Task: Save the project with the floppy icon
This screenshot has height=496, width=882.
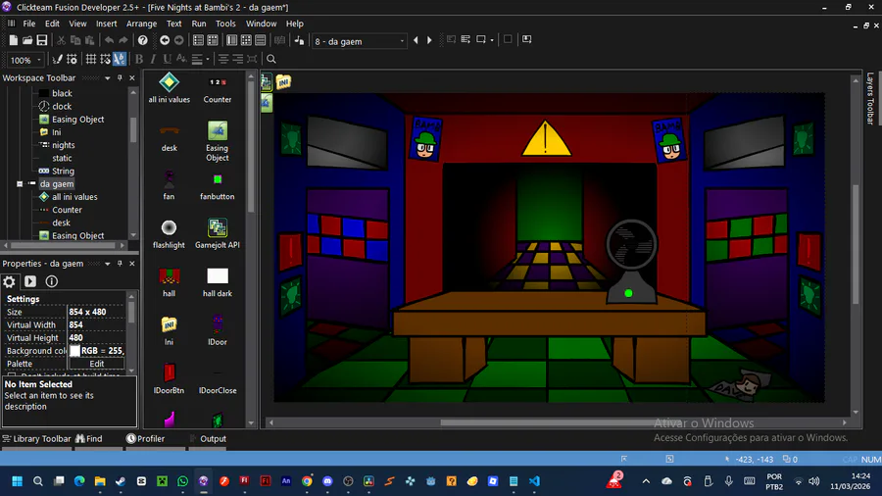Action: tap(42, 40)
